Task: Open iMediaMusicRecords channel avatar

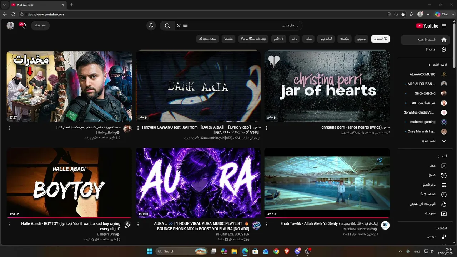Action: pos(385,226)
